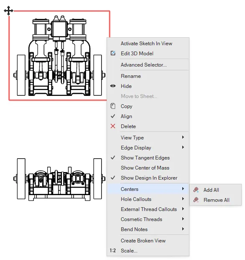Click the Remove All centers icon
The height and width of the screenshot is (260, 245).
196,200
